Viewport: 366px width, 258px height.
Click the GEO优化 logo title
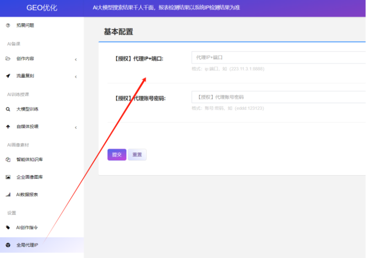click(42, 8)
